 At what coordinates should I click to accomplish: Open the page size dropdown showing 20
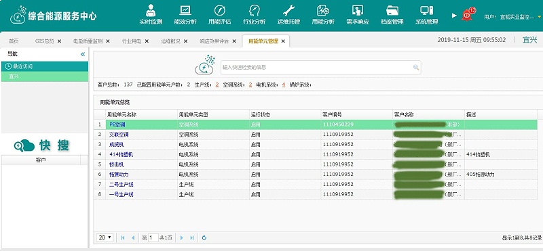(x=105, y=237)
